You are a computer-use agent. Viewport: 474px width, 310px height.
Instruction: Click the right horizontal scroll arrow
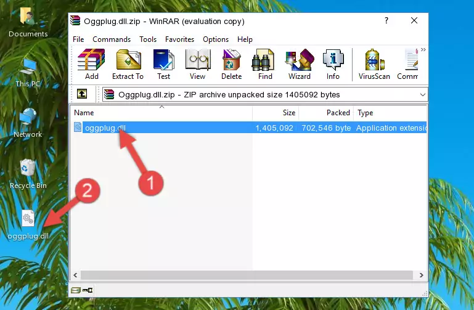click(422, 275)
